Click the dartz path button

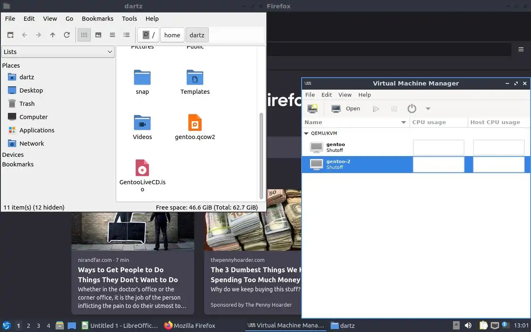pyautogui.click(x=197, y=35)
